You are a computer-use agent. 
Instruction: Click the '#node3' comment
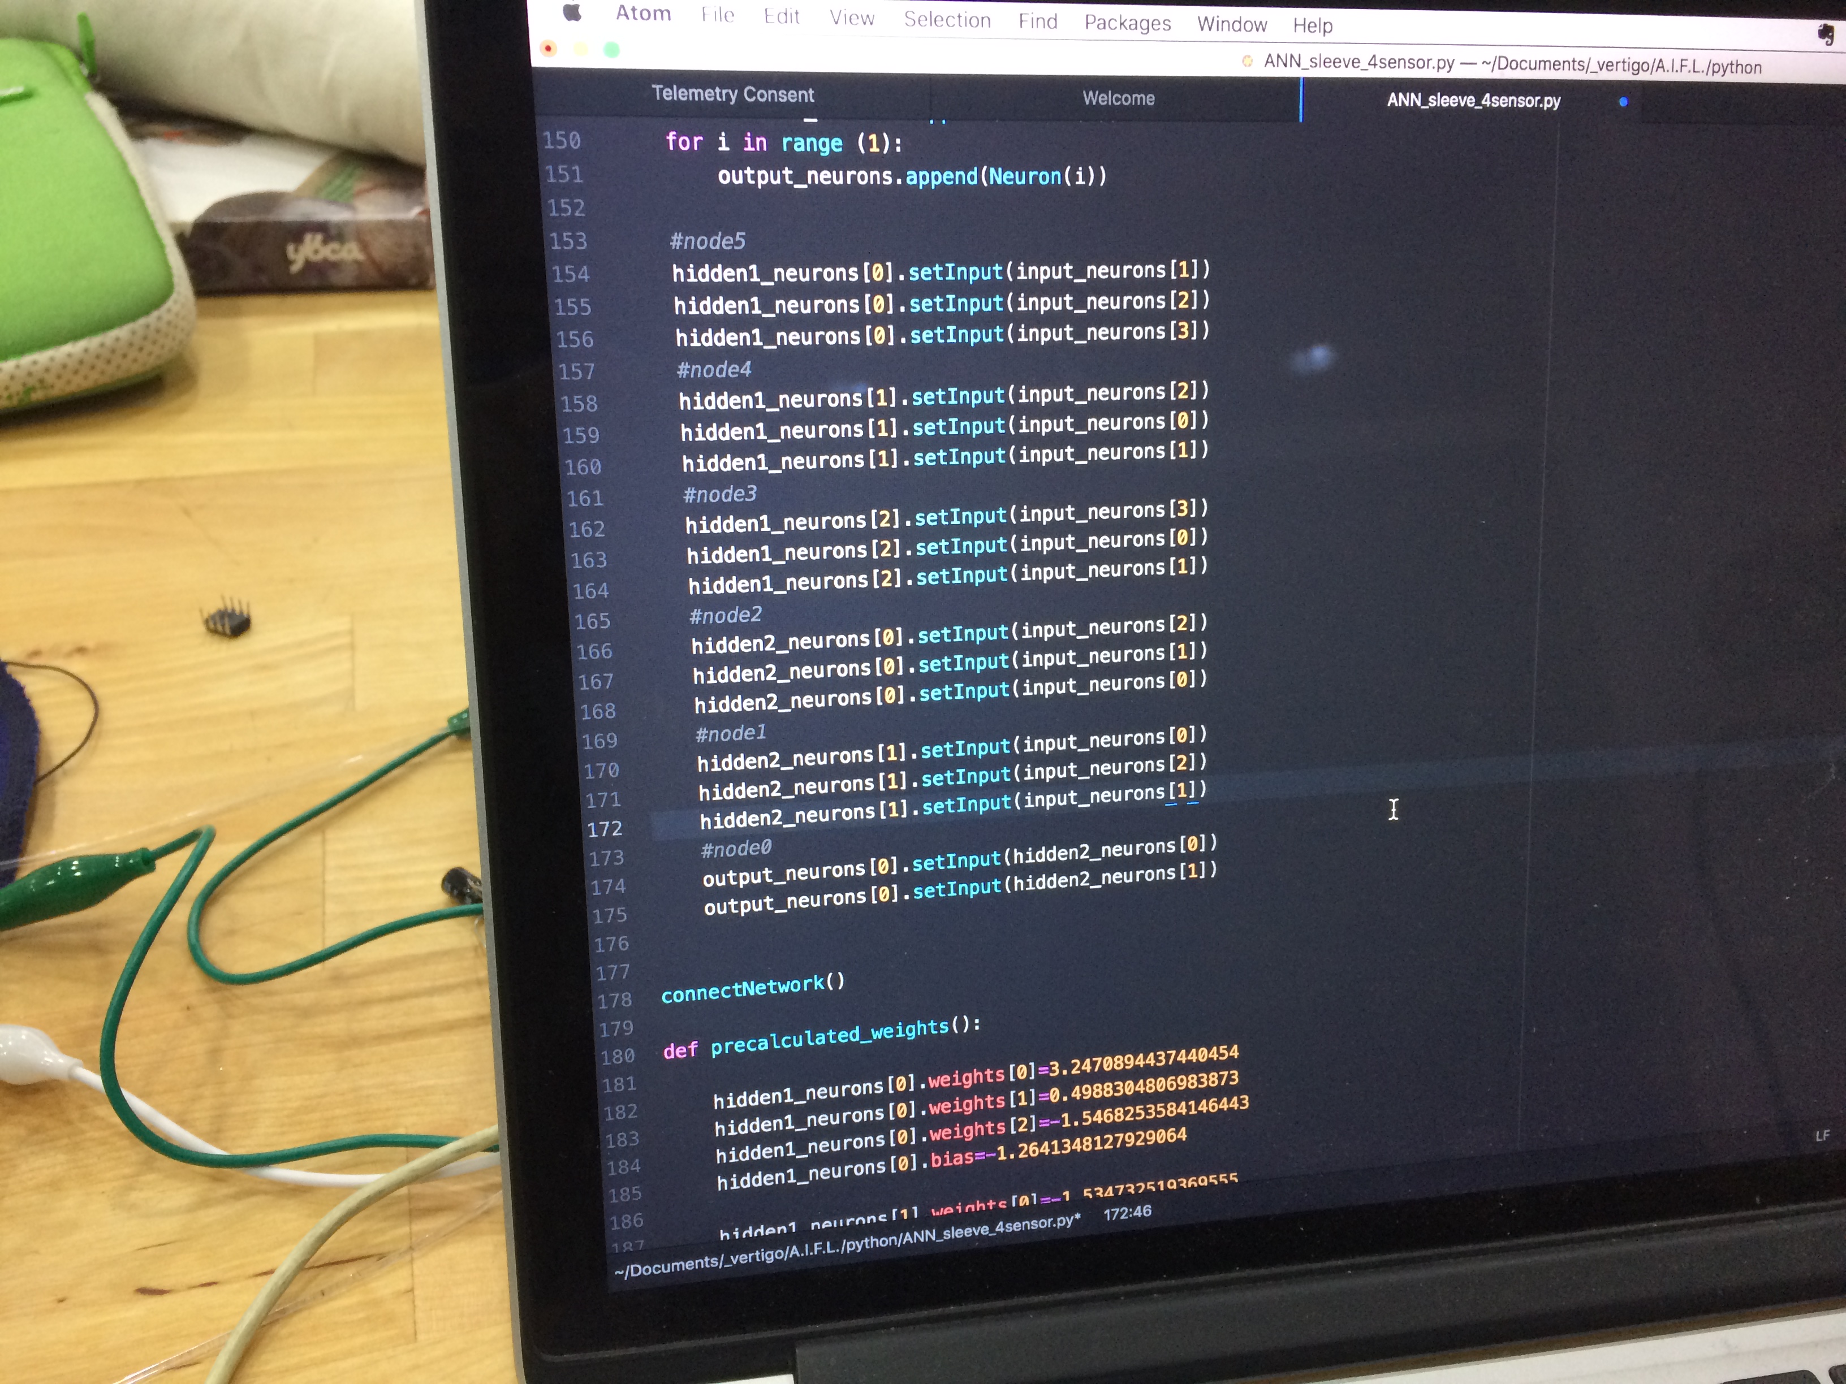point(719,495)
